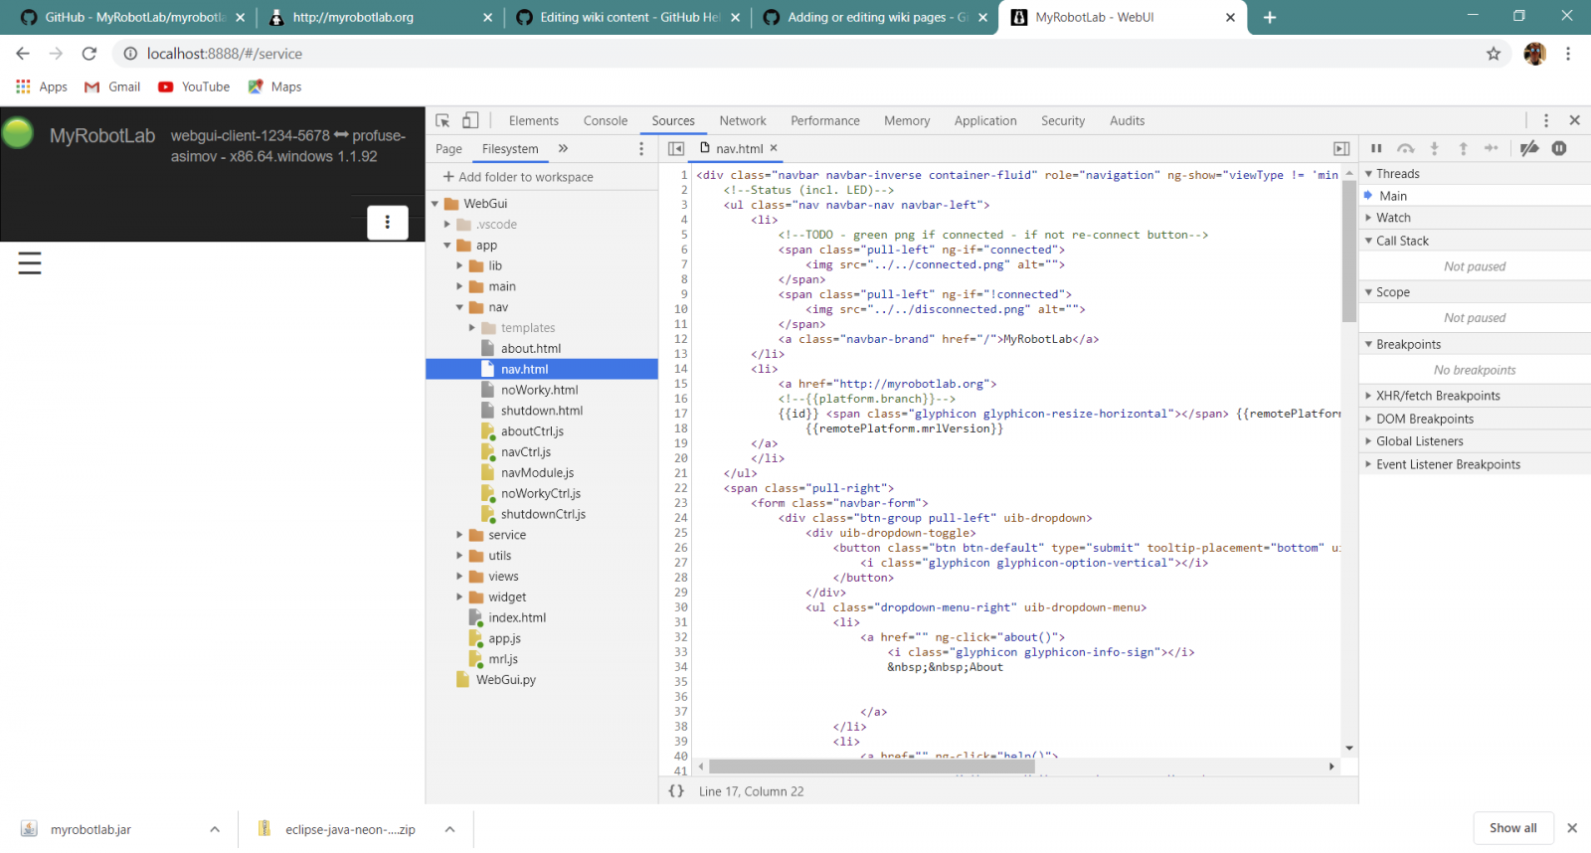
Task: Switch to the Network tab
Action: click(743, 120)
